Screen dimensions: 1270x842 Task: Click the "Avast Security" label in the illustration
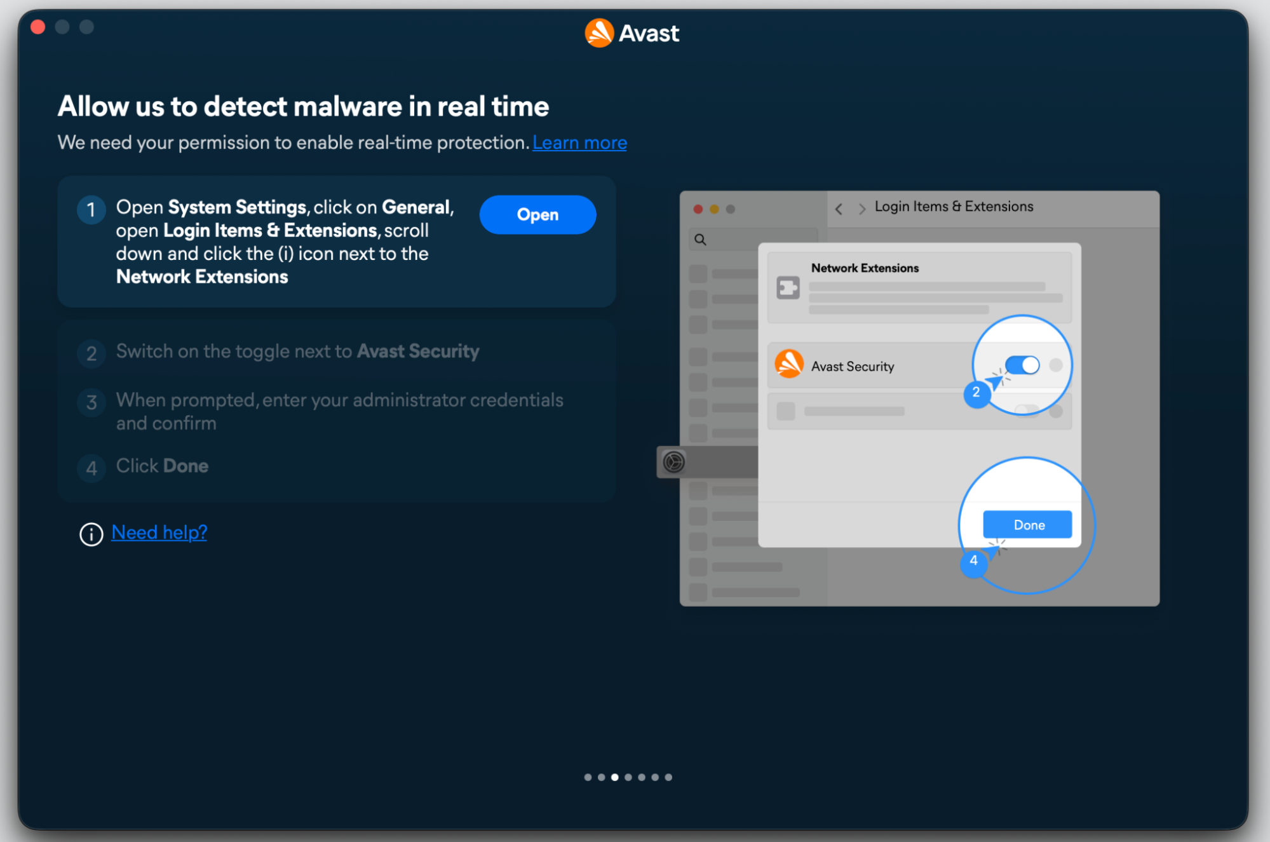853,367
